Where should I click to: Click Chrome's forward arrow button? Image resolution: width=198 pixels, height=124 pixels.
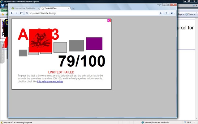[16, 13]
